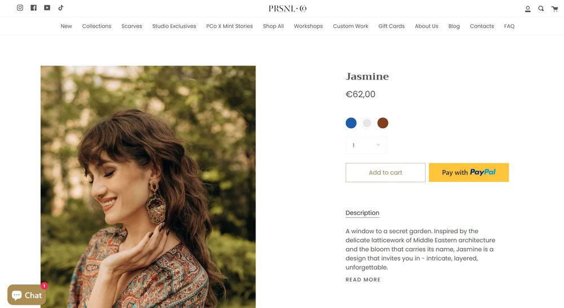Open the Shopify Chat widget
564x308 pixels.
[27, 295]
